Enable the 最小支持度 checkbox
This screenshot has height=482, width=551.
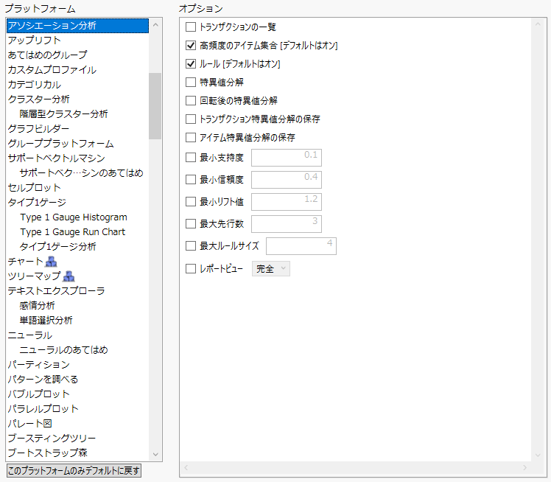click(x=191, y=158)
